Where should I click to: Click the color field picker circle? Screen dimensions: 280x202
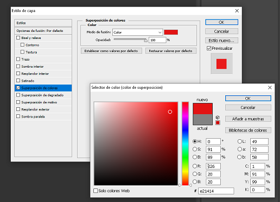point(170,112)
